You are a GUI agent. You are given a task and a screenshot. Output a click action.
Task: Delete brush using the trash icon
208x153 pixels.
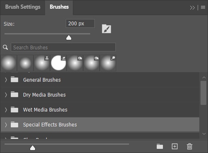[x=189, y=146]
